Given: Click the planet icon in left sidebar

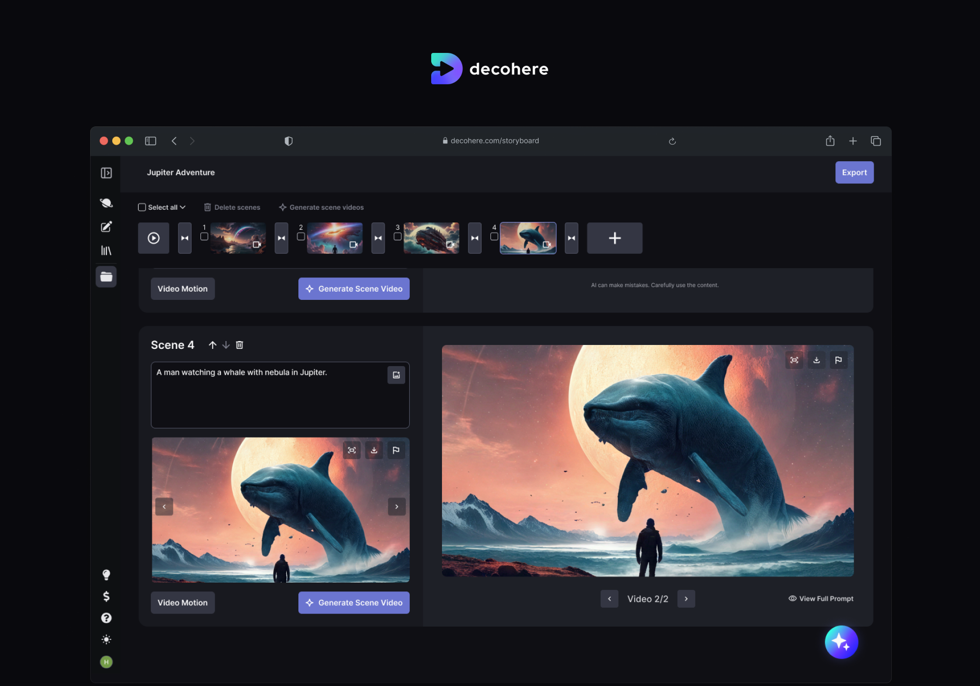Looking at the screenshot, I should click(106, 203).
